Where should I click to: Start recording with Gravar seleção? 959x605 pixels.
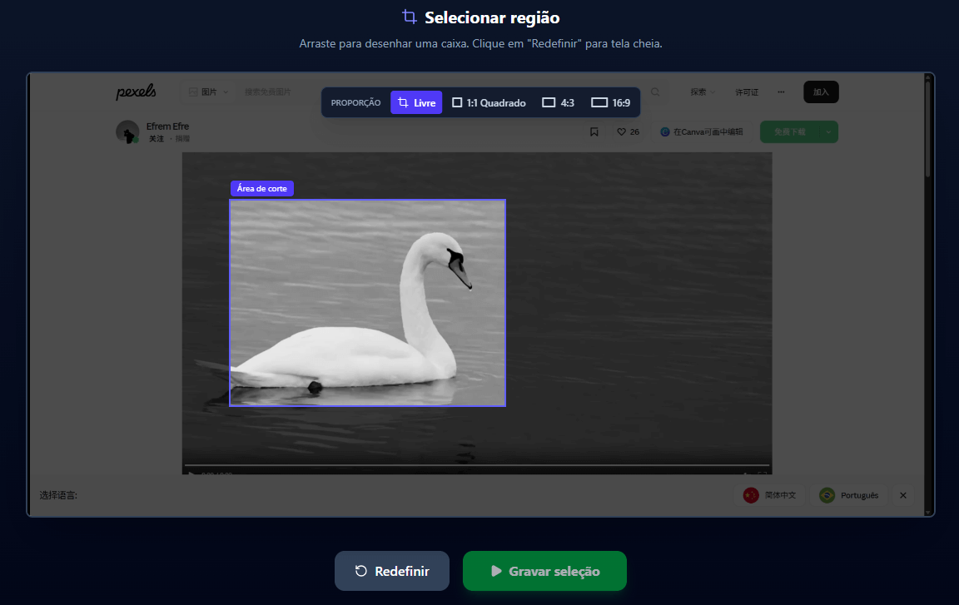(x=544, y=571)
